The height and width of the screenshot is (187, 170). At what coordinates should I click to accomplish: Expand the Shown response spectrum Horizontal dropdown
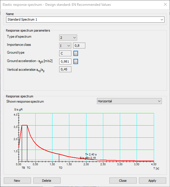coord(129,101)
